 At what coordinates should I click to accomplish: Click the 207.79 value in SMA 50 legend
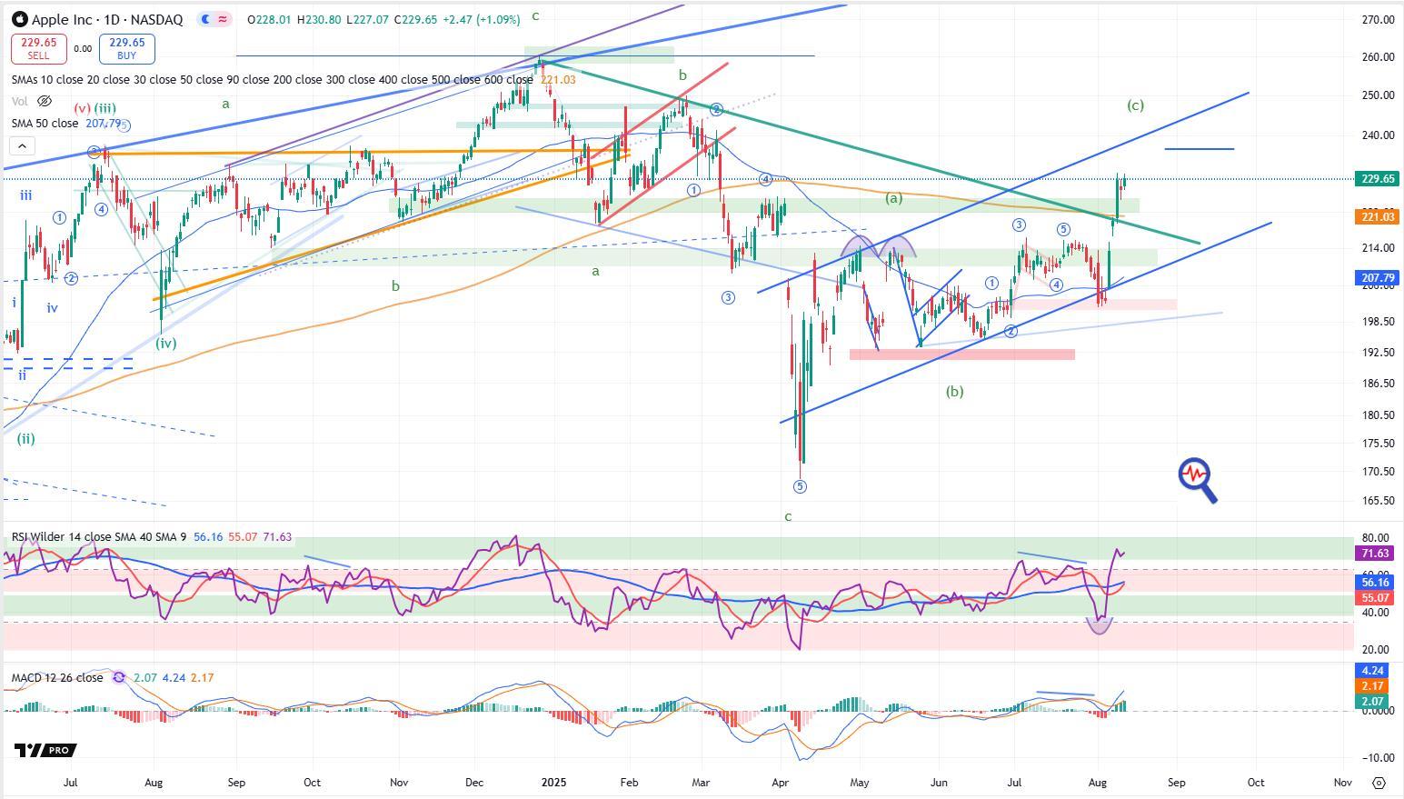pyautogui.click(x=103, y=123)
